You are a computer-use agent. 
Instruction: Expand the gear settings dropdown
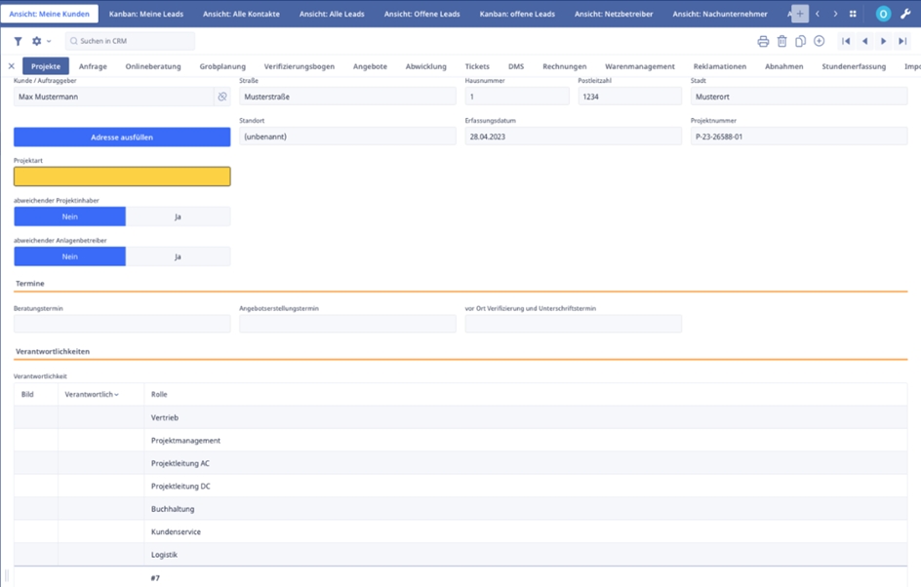click(x=41, y=41)
